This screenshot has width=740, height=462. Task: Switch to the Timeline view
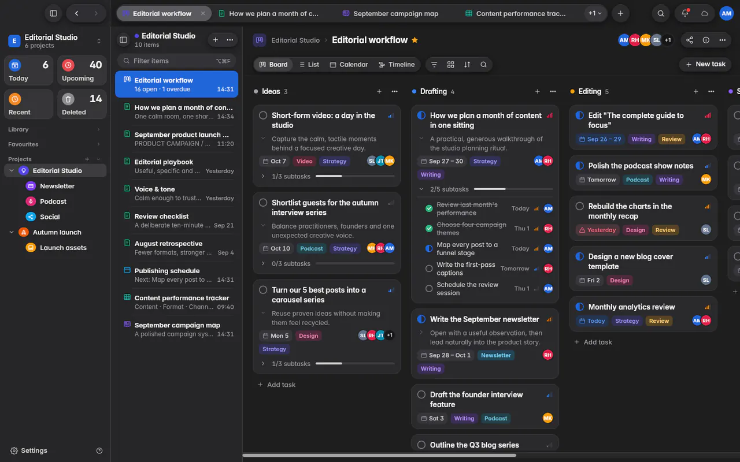pos(397,65)
